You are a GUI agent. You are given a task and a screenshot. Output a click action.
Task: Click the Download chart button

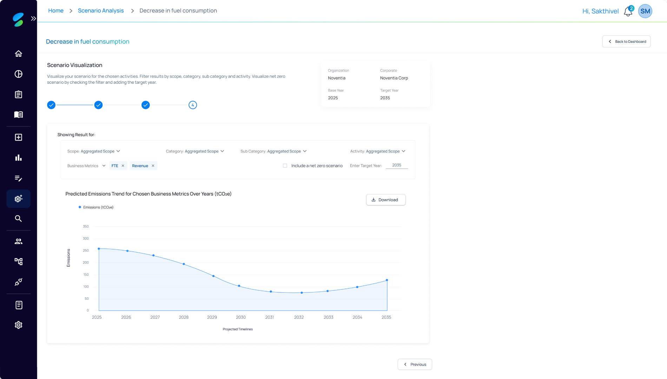click(385, 200)
